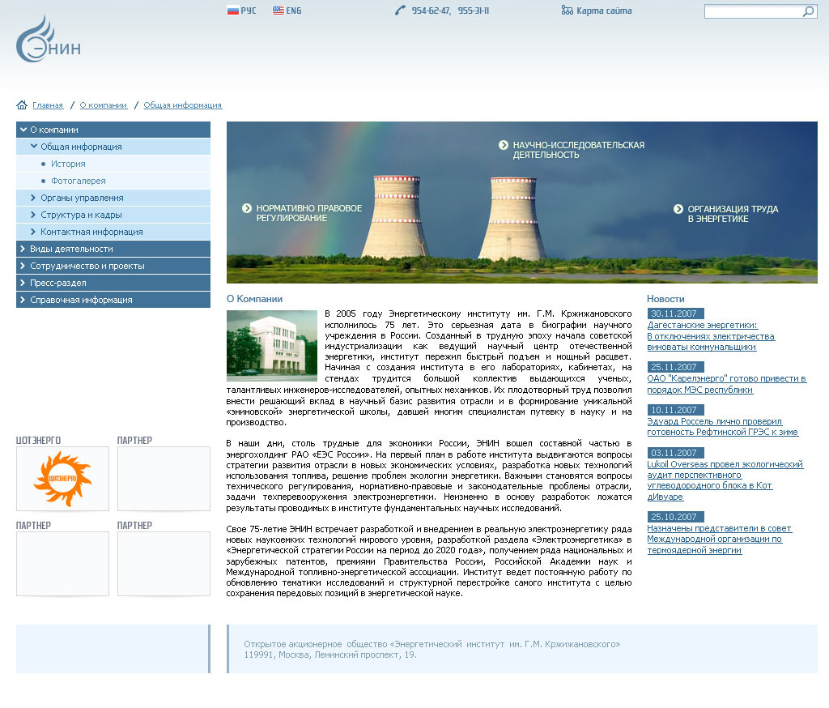This screenshot has height=708, width=829.
Task: Expand Сотрудничество и проекты chevron
Action: click(x=22, y=265)
